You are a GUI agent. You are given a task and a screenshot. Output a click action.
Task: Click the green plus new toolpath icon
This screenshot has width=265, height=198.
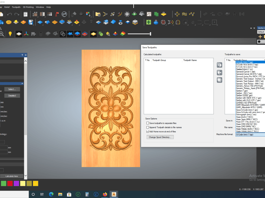coord(148,22)
